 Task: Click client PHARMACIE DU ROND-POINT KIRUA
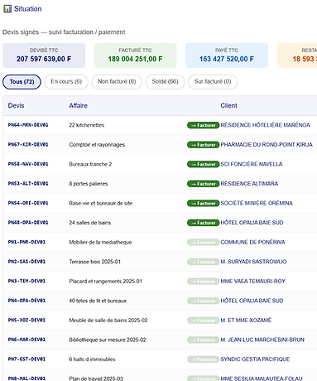point(267,145)
